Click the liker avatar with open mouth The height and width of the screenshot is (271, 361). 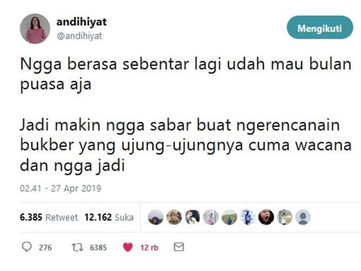(266, 217)
